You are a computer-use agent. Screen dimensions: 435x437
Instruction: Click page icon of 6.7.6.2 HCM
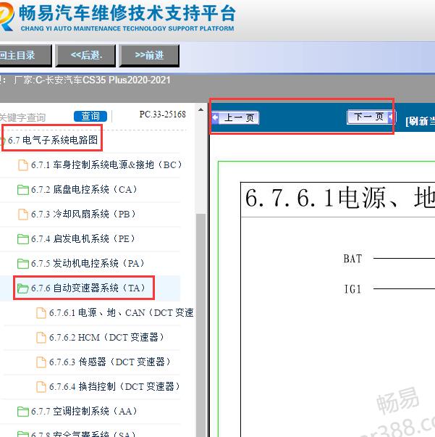click(41, 338)
